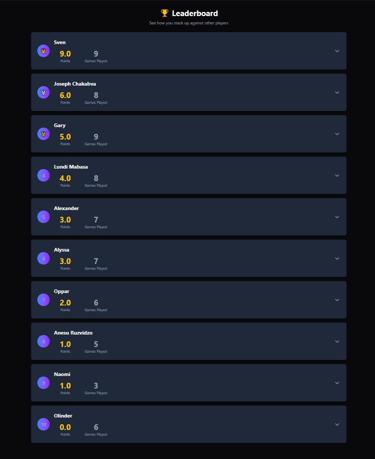The height and width of the screenshot is (459, 375).
Task: Click Olinder's games played count
Action: click(x=96, y=427)
